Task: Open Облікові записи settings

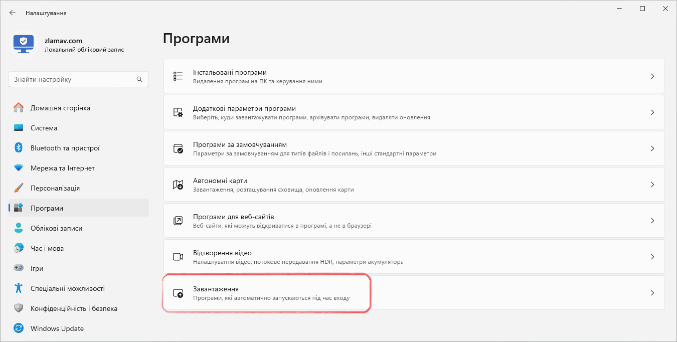Action: 56,228
